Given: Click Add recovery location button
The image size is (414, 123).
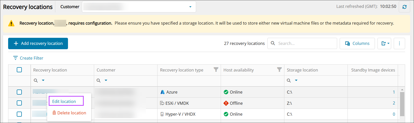Looking at the screenshot, I should 38,43.
